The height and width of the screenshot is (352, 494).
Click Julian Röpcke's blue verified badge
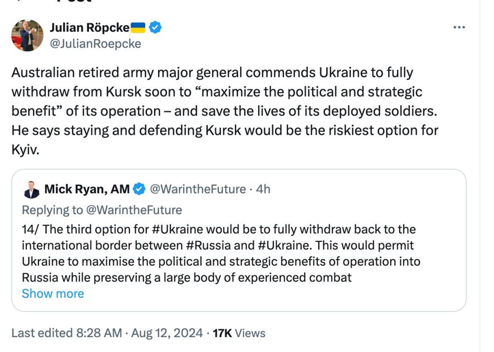(x=155, y=28)
